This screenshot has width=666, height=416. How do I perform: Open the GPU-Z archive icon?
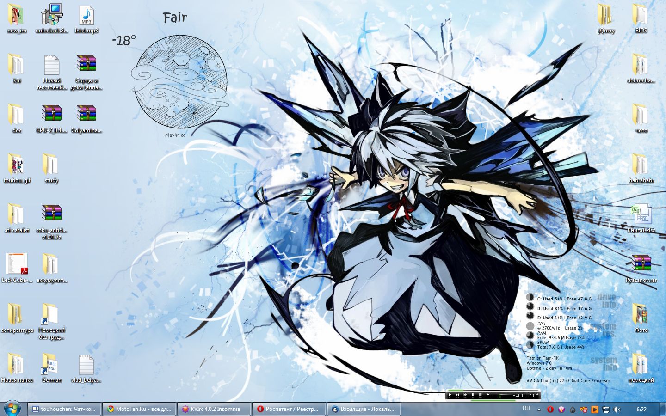[52, 118]
